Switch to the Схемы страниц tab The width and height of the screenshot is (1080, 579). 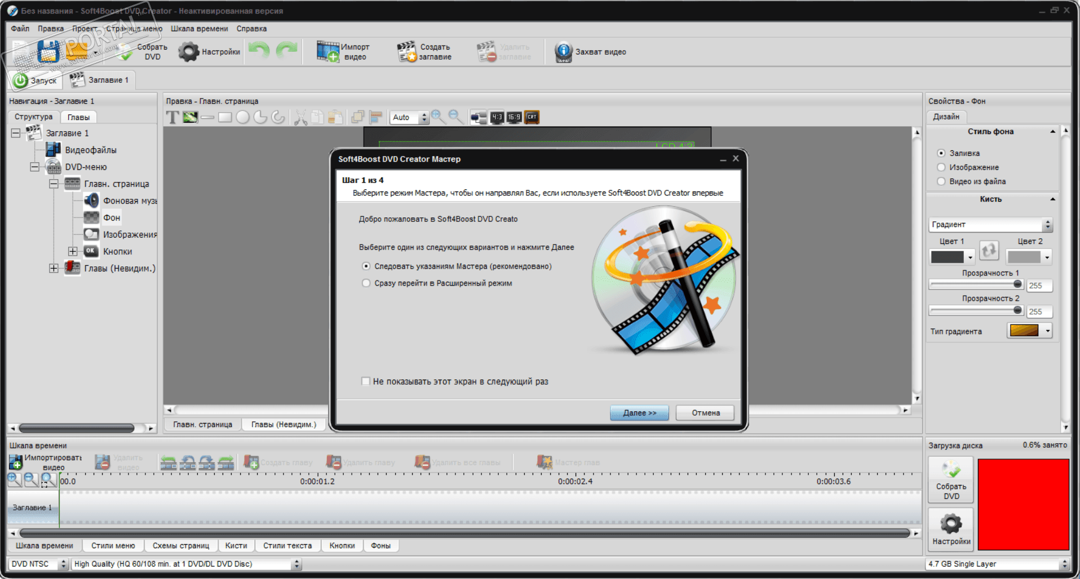pyautogui.click(x=181, y=545)
